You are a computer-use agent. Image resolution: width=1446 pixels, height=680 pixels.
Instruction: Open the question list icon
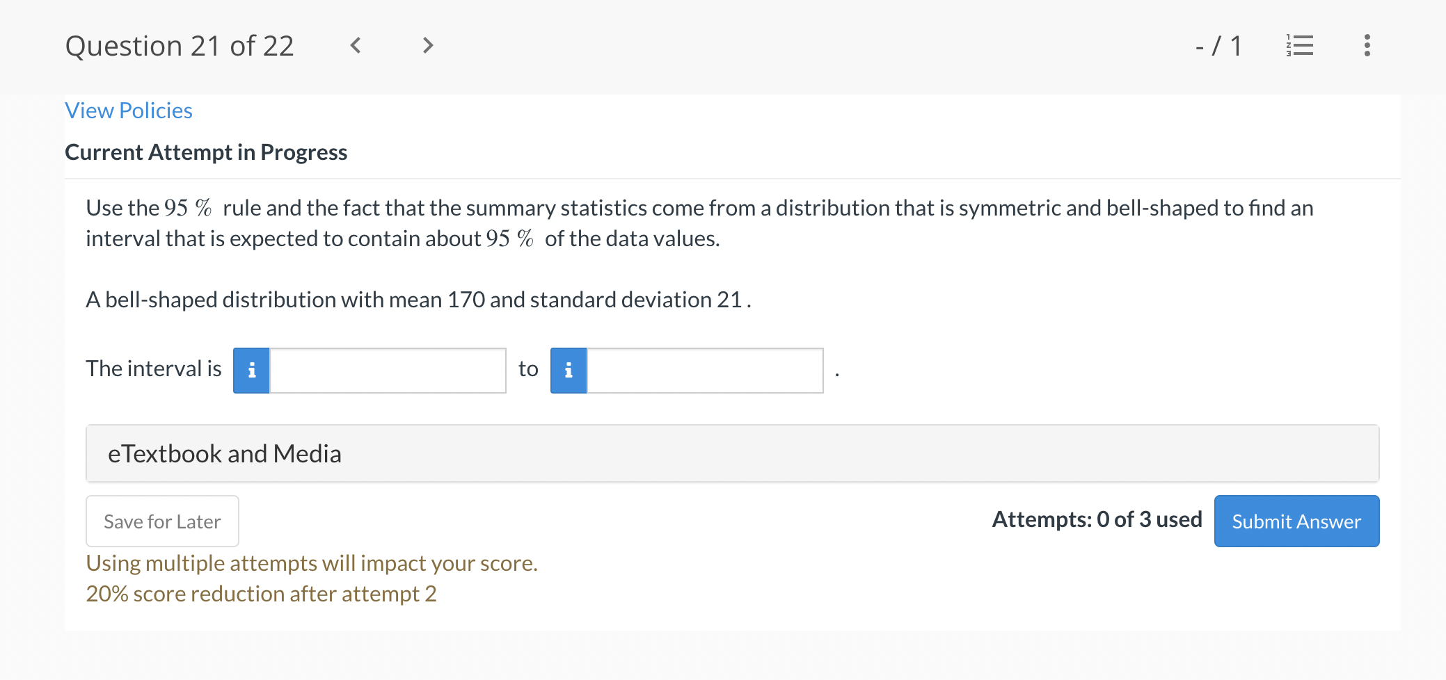pyautogui.click(x=1299, y=46)
